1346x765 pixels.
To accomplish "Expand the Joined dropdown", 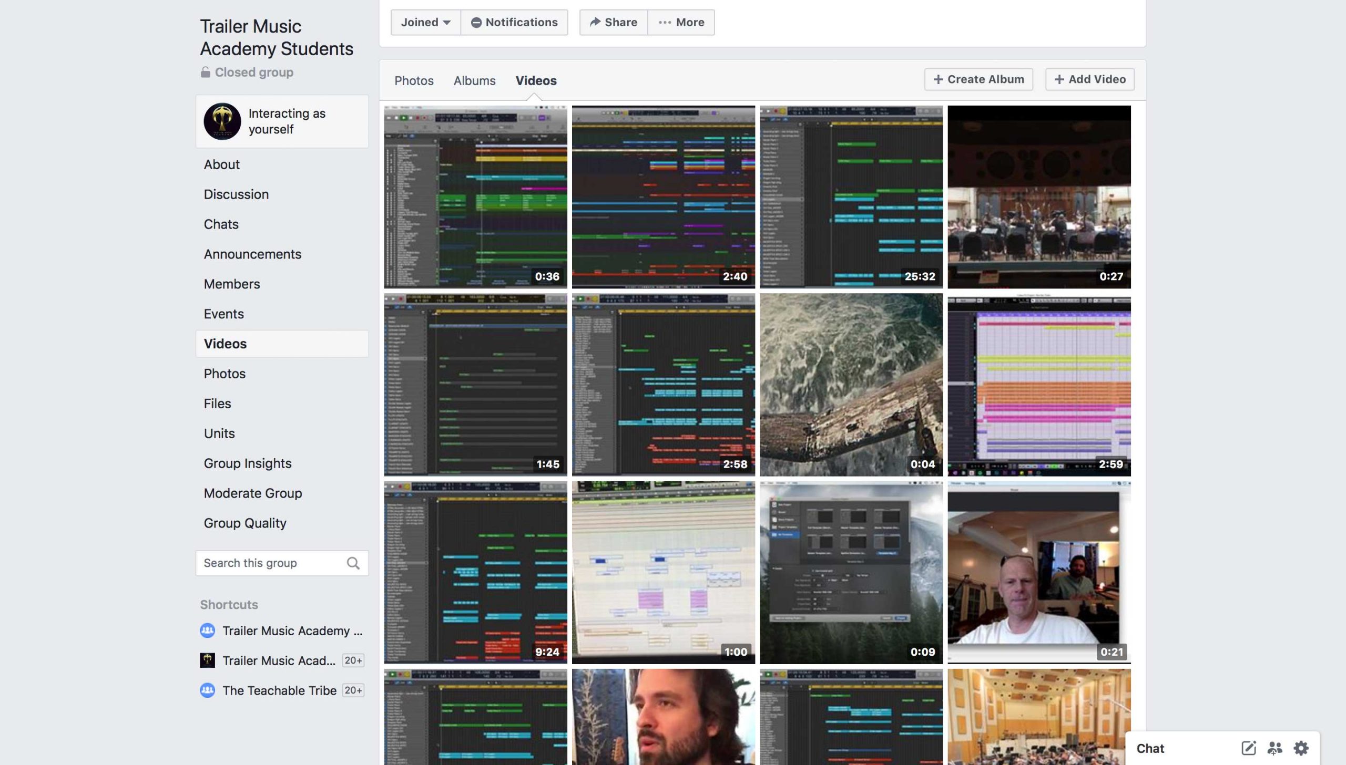I will click(425, 22).
